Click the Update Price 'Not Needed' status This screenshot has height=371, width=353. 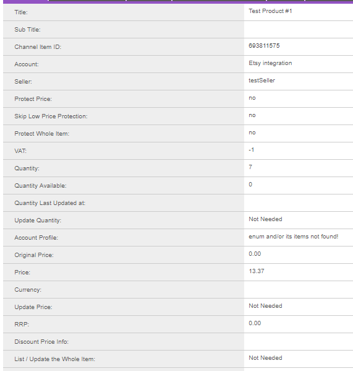(x=265, y=306)
